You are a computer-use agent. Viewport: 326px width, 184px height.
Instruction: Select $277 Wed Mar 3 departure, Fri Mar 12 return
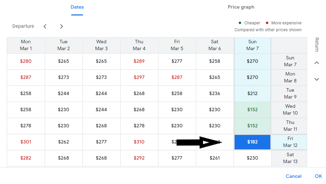[101, 142]
